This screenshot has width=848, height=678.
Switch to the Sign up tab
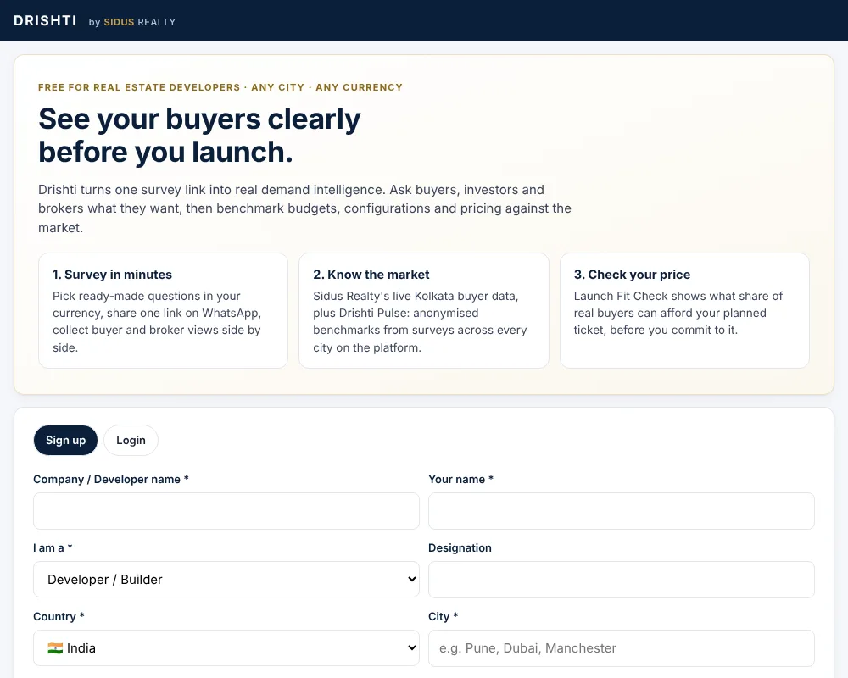tap(65, 440)
